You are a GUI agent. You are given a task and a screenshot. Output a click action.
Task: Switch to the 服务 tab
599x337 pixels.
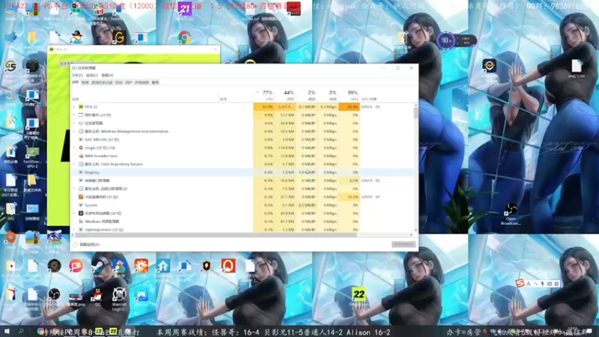click(155, 82)
